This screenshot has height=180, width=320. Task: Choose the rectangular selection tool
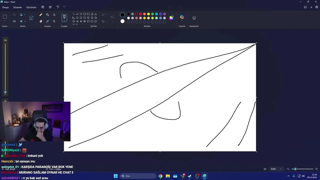(5, 17)
